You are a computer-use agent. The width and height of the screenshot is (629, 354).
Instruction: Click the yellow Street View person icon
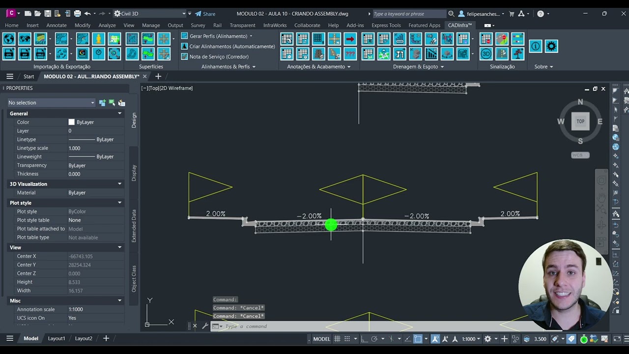98,38
